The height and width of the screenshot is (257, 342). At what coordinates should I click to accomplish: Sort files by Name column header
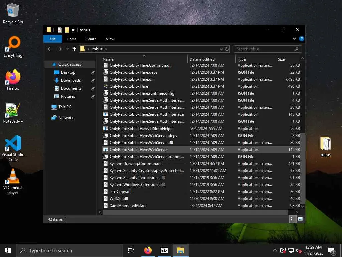tap(144, 59)
